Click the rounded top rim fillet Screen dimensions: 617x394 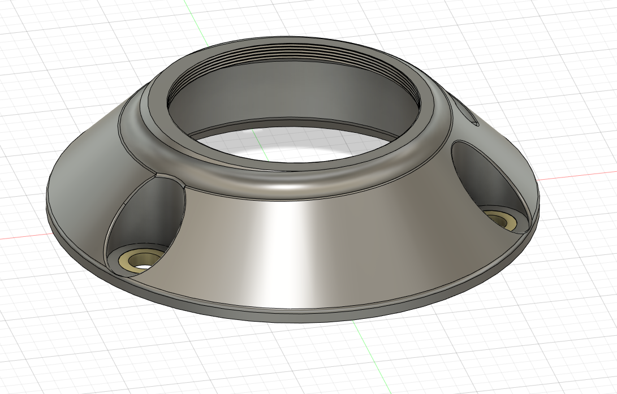coord(294,182)
